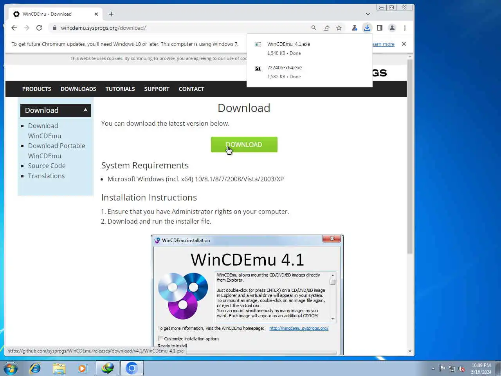Open downloaded WinCDEmu-4.1.exe entry
This screenshot has height=376, width=501.
[x=309, y=48]
